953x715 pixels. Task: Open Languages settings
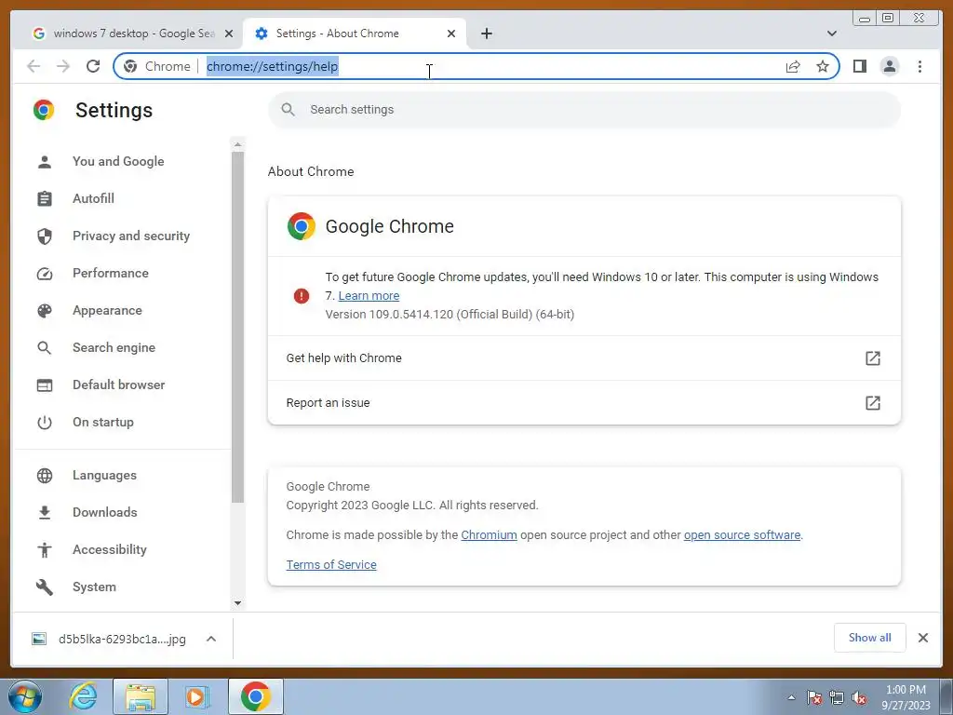pyautogui.click(x=104, y=476)
